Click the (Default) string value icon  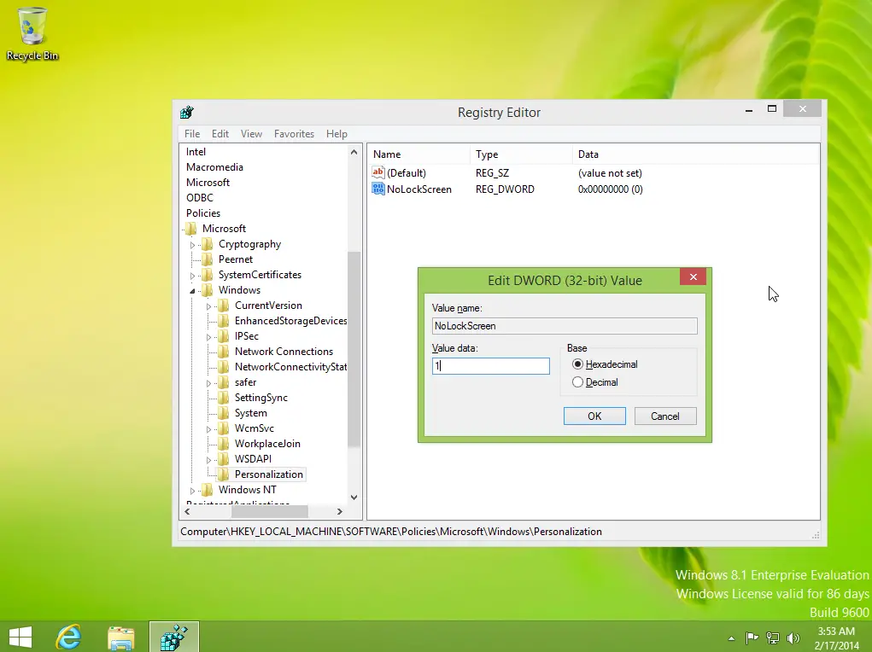pos(378,173)
